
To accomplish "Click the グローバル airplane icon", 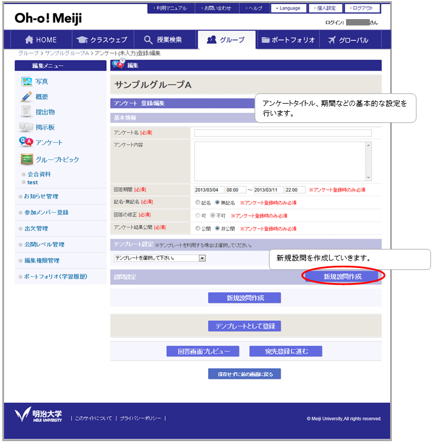I will pos(332,40).
